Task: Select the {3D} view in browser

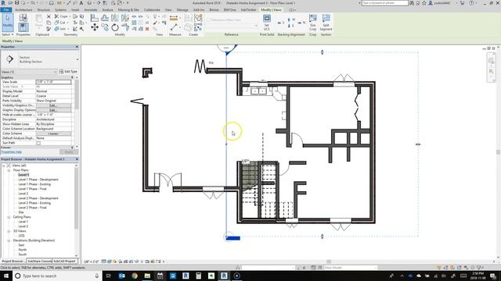Action: (x=21, y=236)
